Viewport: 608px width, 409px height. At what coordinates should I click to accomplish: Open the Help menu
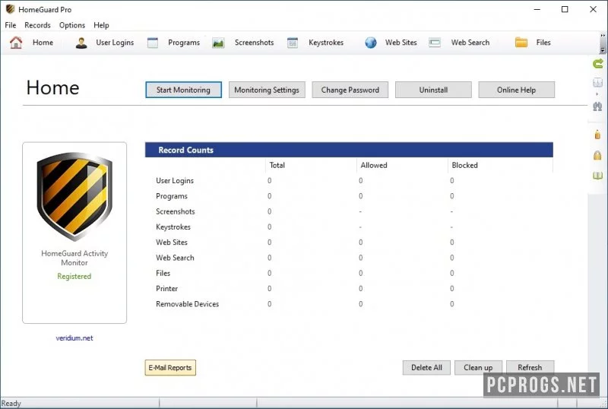click(101, 25)
